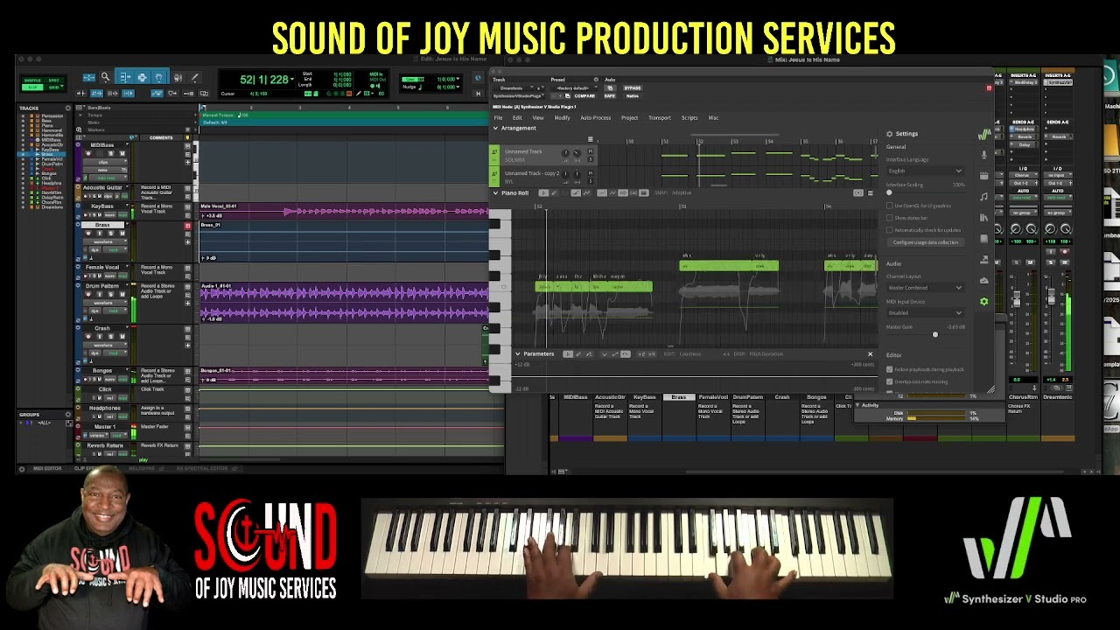Click the plugin COMPARE button
The height and width of the screenshot is (630, 1120).
click(x=584, y=96)
